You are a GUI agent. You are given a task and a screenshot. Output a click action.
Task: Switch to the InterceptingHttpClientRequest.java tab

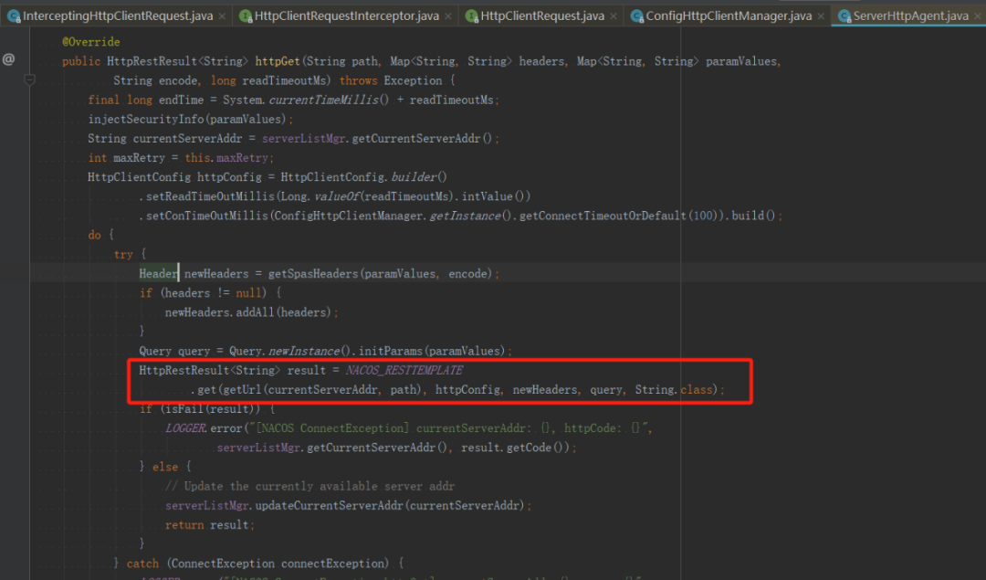tap(118, 16)
